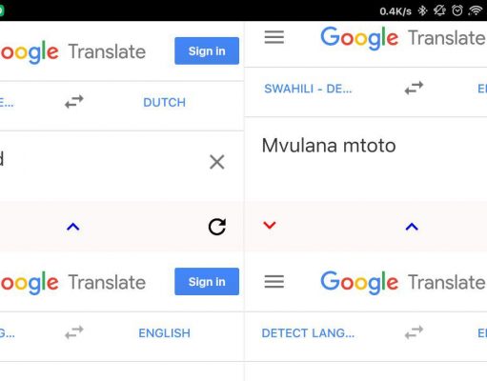Click swap arrows beside DETECT LANG...

point(414,332)
